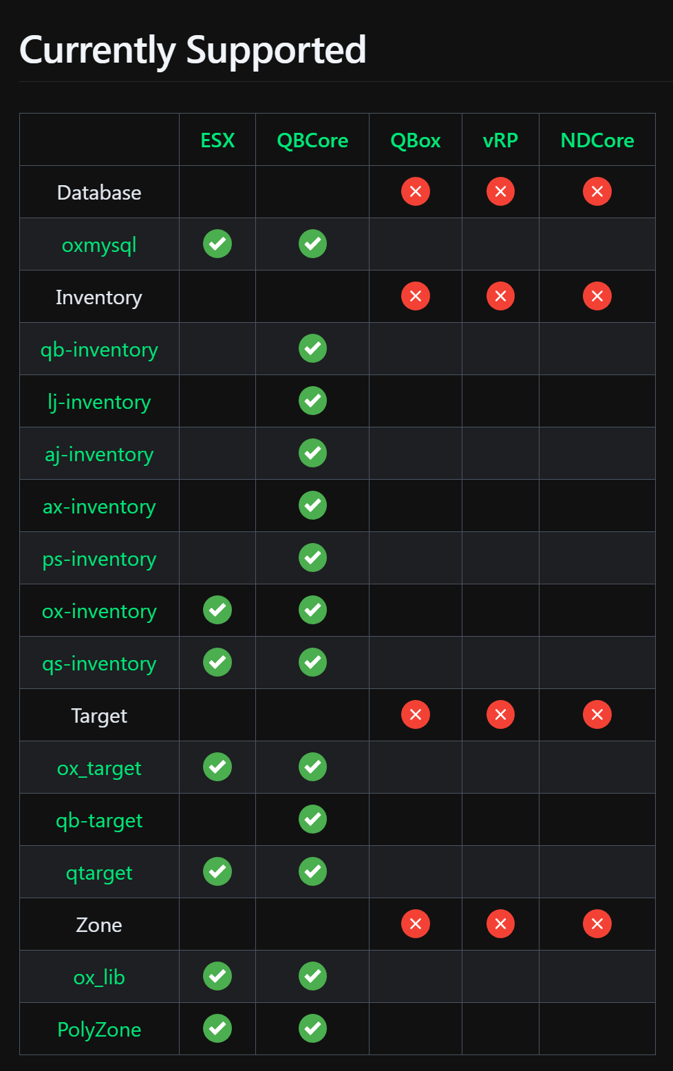This screenshot has width=673, height=1071.
Task: Open the oxmysql resource link
Action: point(99,245)
